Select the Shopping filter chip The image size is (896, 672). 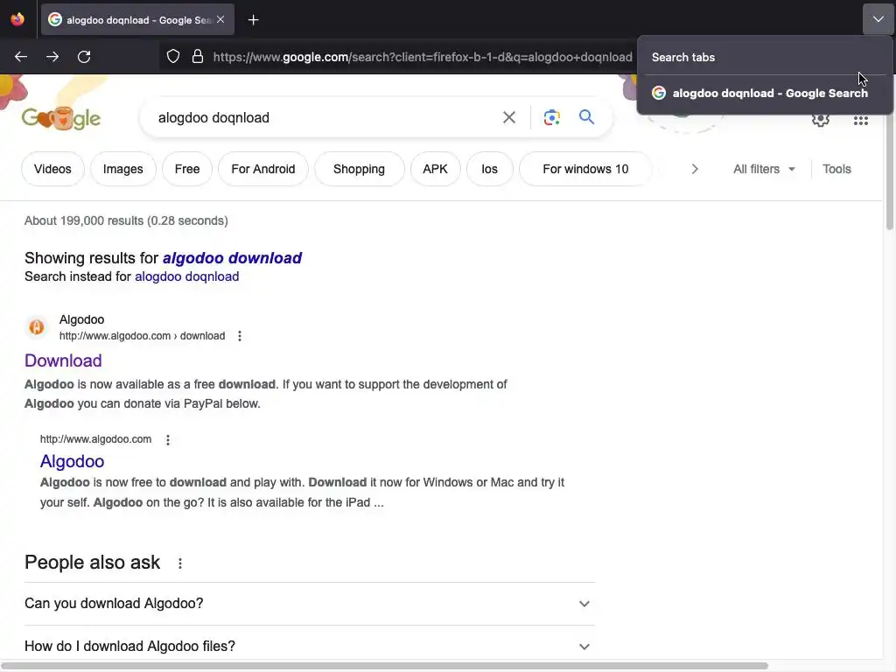pyautogui.click(x=359, y=169)
